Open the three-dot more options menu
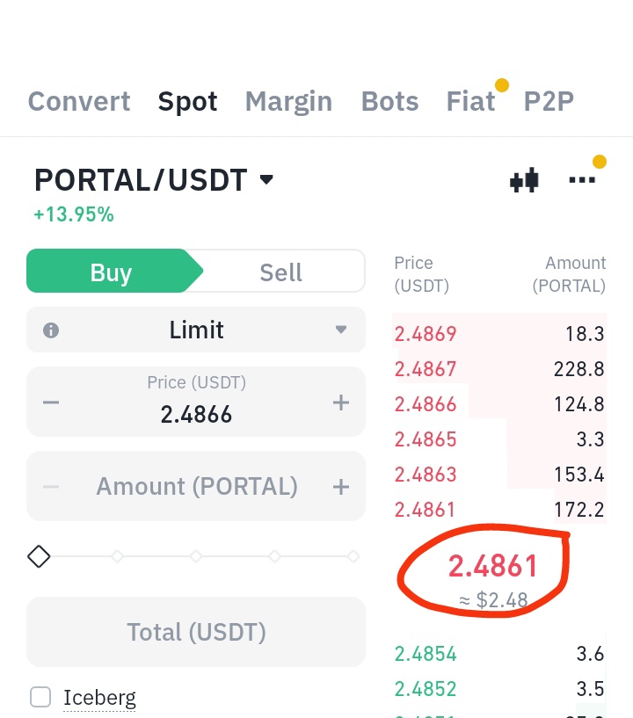 point(582,179)
